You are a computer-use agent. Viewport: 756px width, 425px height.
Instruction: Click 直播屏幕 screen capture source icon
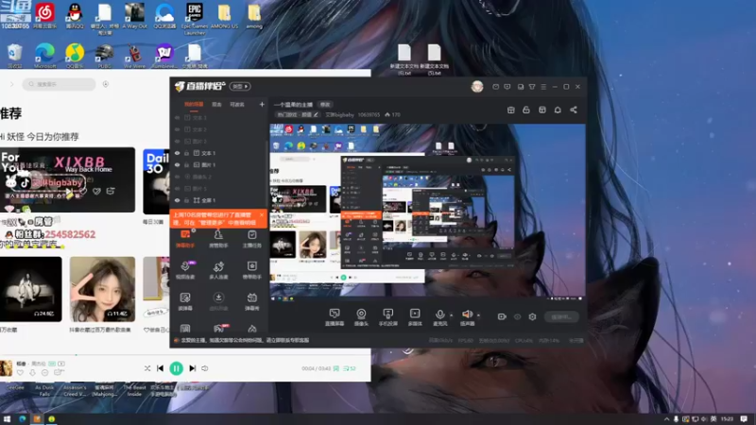(x=335, y=317)
